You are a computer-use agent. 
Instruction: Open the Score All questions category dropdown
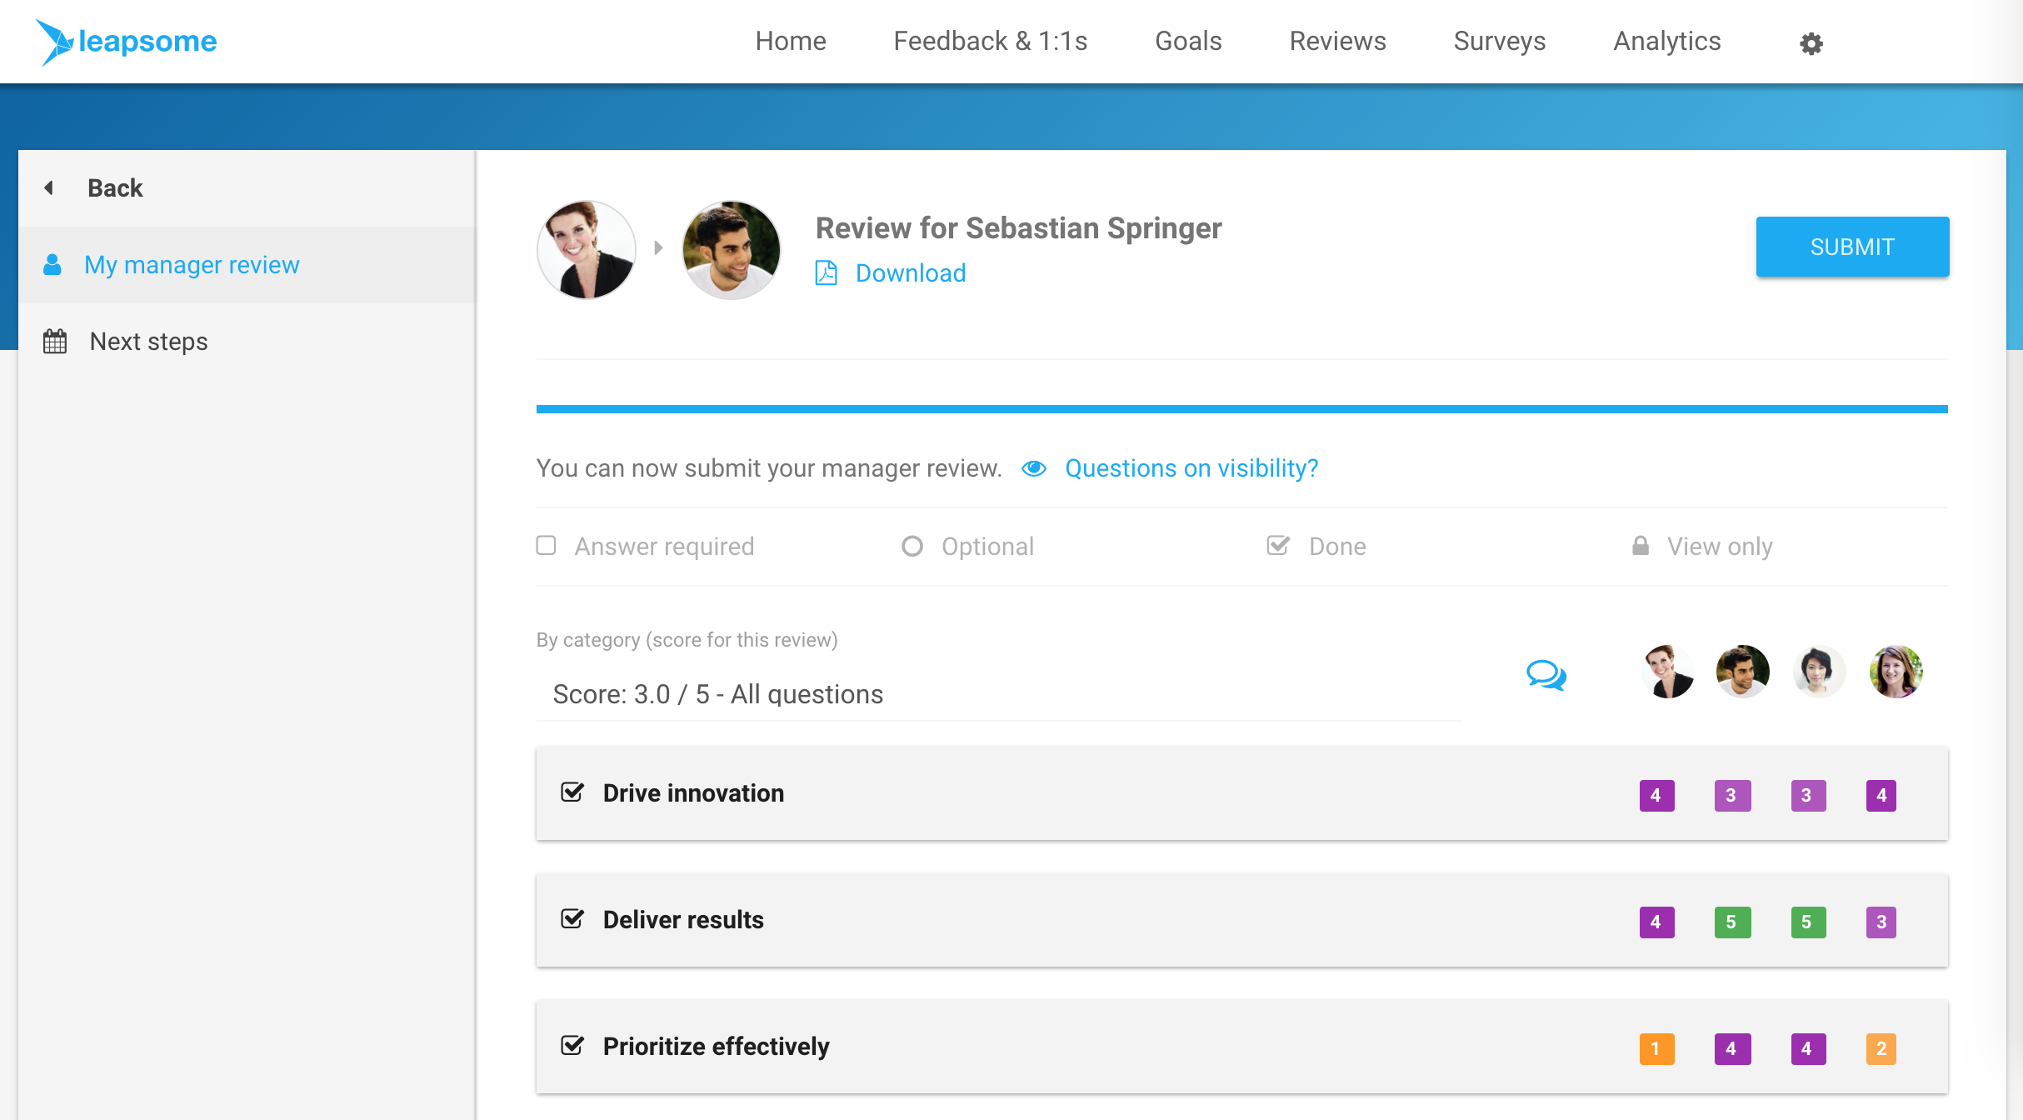tap(998, 694)
